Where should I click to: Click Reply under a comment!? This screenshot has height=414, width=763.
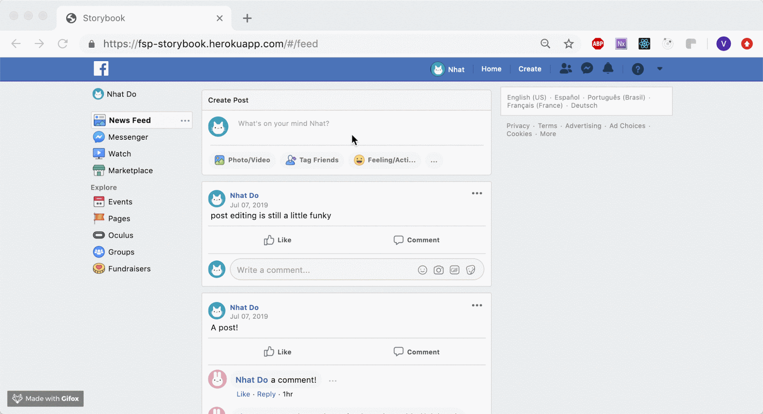click(266, 394)
